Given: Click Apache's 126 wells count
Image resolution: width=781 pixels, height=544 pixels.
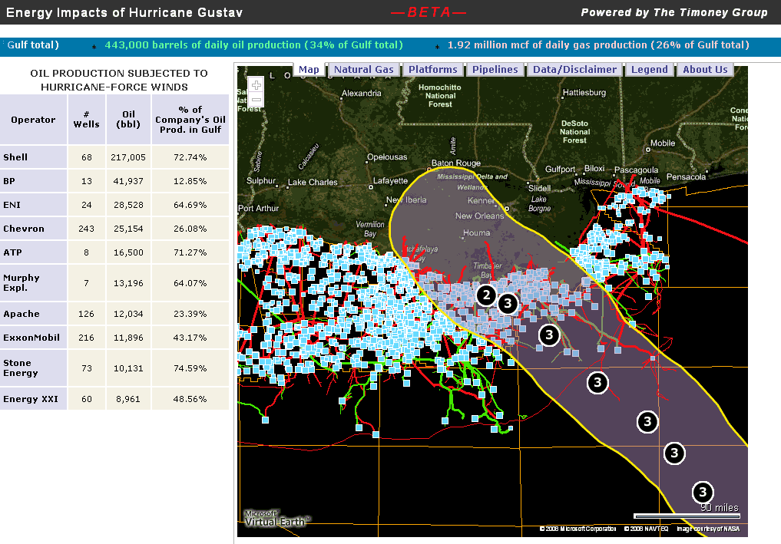Looking at the screenshot, I should tap(87, 314).
